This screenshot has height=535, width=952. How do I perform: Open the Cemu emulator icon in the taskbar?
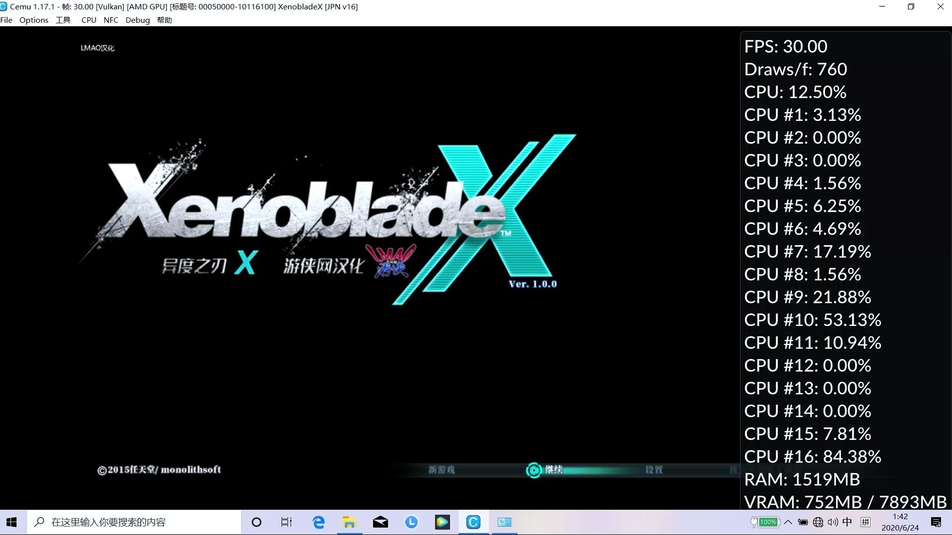(474, 522)
